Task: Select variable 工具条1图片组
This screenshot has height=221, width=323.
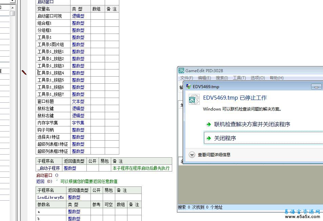Action: click(x=51, y=44)
